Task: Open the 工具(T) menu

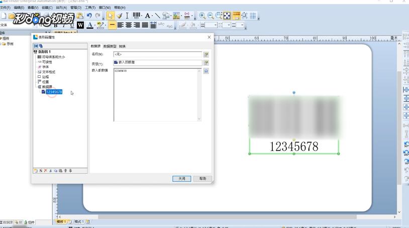Action: tap(90, 8)
